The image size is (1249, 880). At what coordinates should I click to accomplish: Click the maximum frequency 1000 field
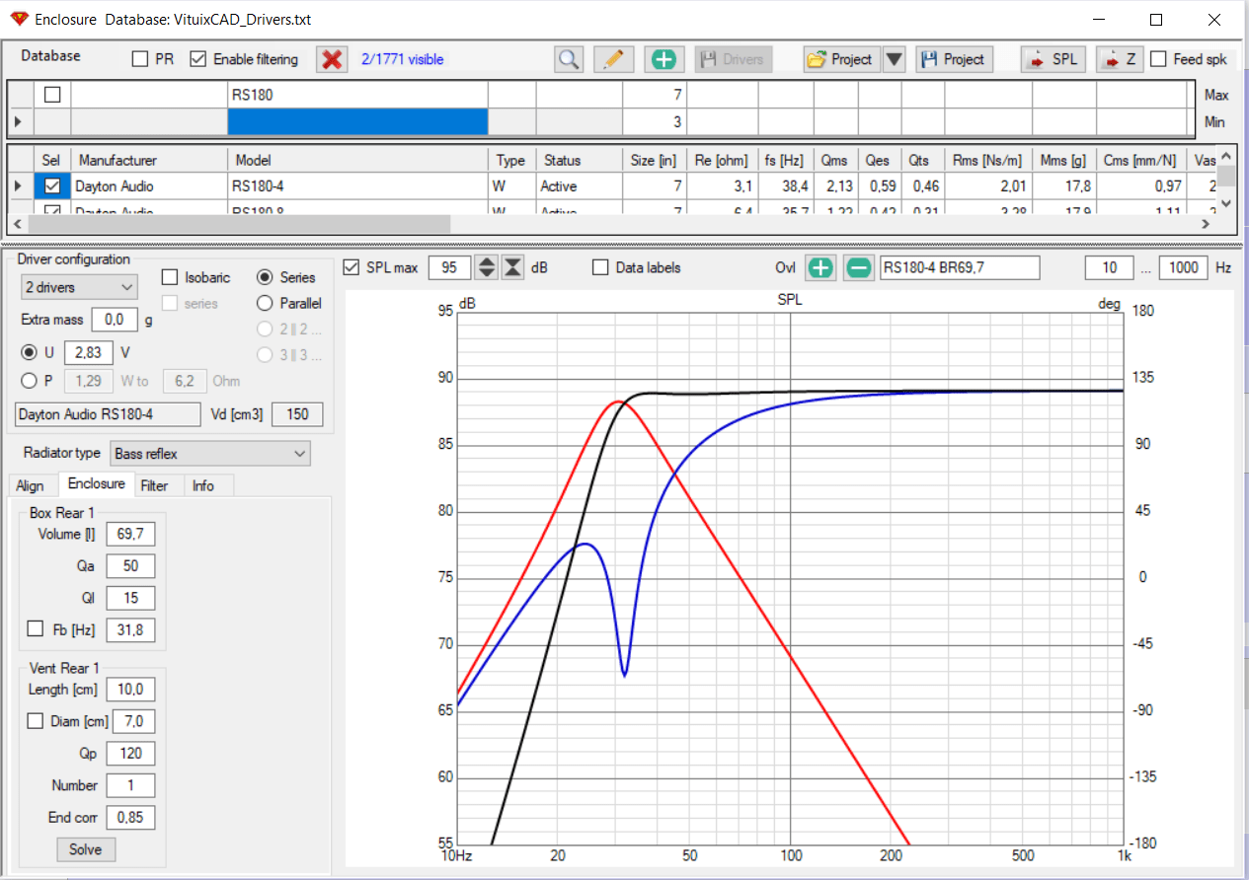1185,267
